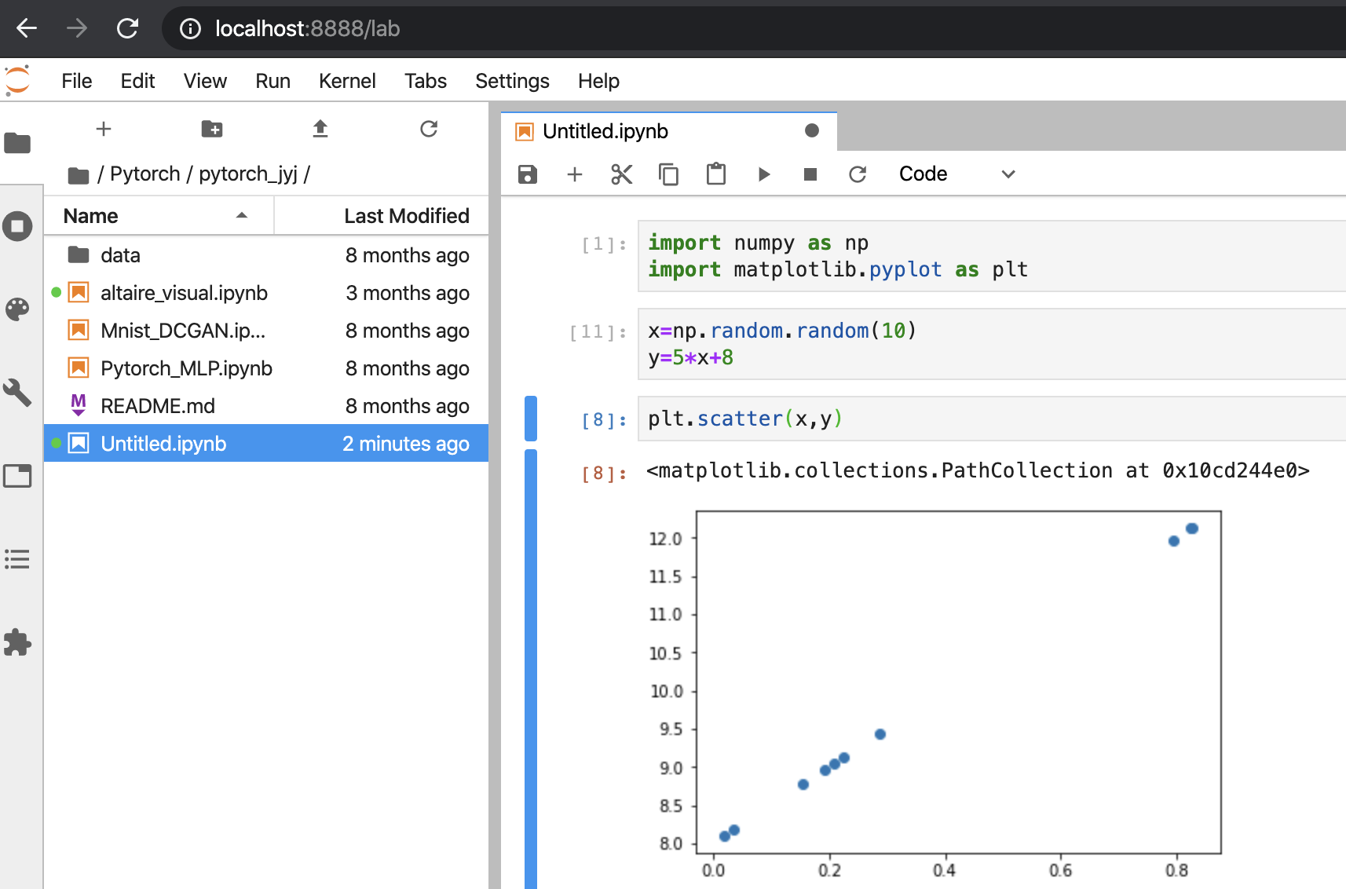Screen dimensions: 1346x889
Task: Navigate to the Pytorch breadcrumb folder
Action: (144, 174)
